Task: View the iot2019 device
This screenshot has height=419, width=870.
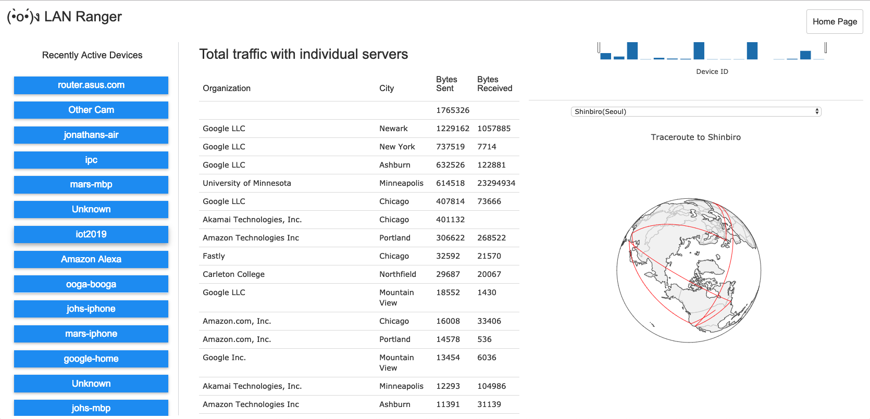Action: click(91, 234)
